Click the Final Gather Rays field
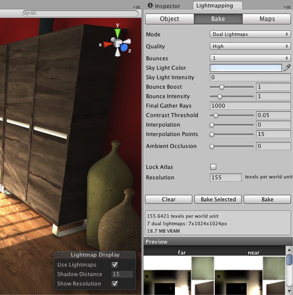 [250, 106]
